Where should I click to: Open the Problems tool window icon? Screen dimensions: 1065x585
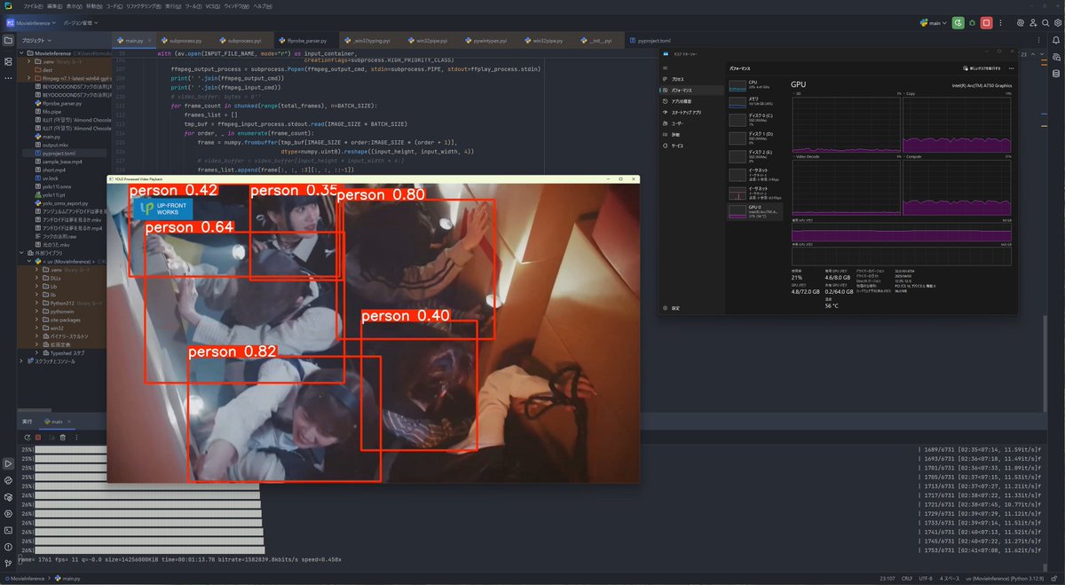tap(9, 546)
